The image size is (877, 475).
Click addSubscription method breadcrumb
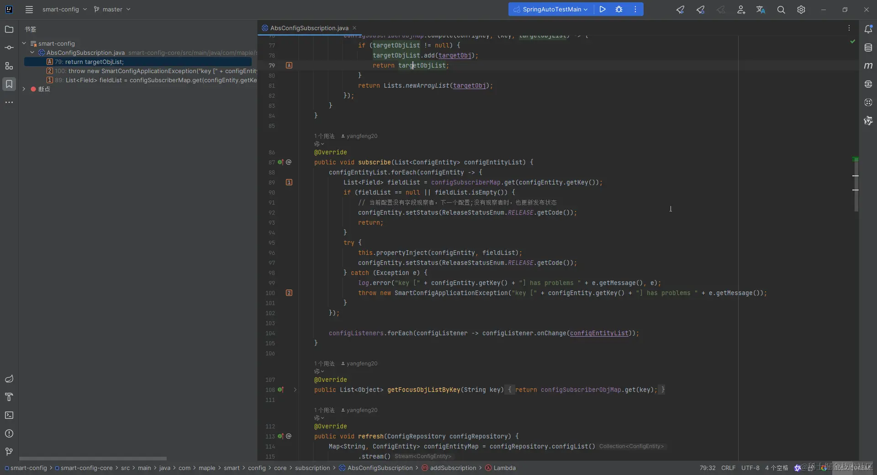pyautogui.click(x=449, y=468)
